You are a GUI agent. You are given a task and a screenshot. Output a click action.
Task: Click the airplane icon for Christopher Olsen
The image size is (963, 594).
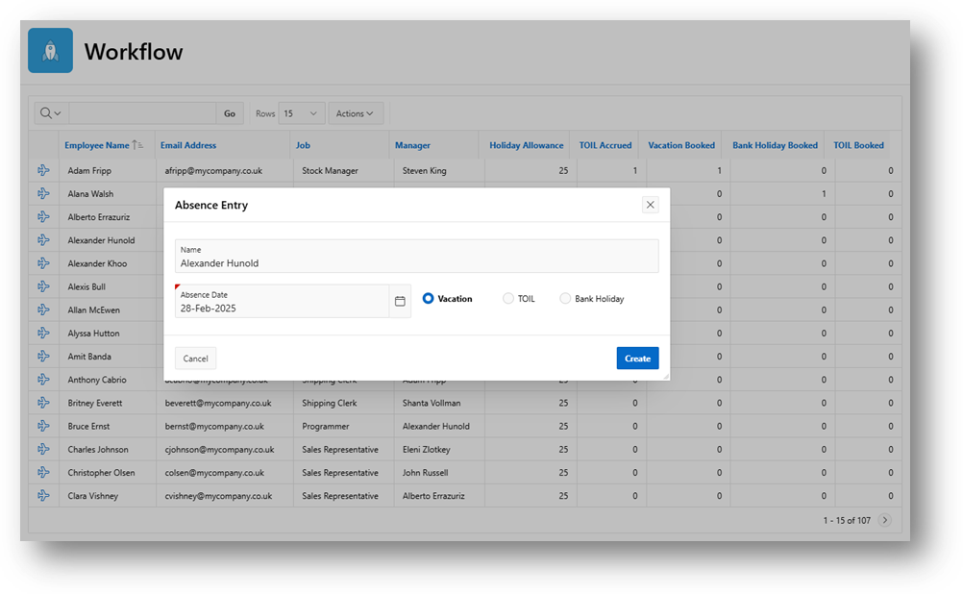(x=43, y=472)
